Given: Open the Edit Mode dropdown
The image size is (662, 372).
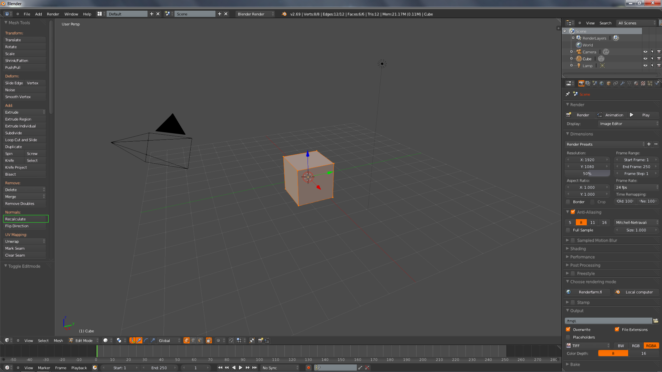Looking at the screenshot, I should [84, 340].
